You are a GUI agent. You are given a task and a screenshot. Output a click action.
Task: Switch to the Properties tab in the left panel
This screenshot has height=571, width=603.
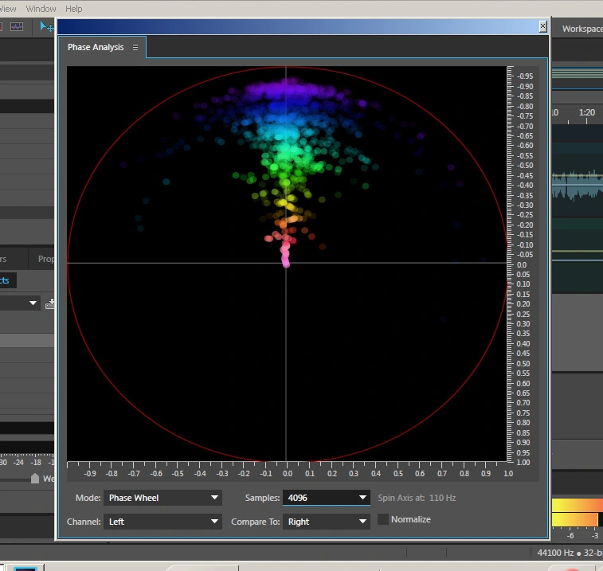[x=46, y=259]
